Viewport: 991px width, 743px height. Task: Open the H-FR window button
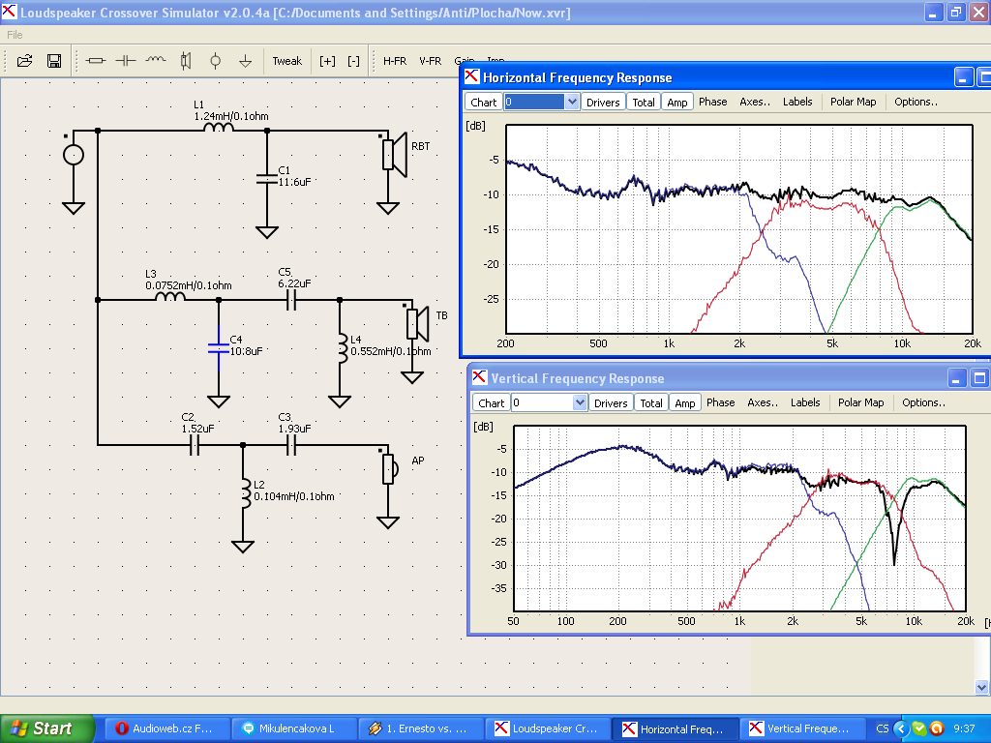click(x=395, y=61)
